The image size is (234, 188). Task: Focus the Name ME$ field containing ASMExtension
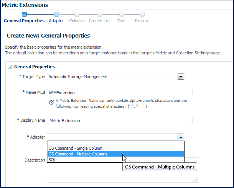coord(120,93)
